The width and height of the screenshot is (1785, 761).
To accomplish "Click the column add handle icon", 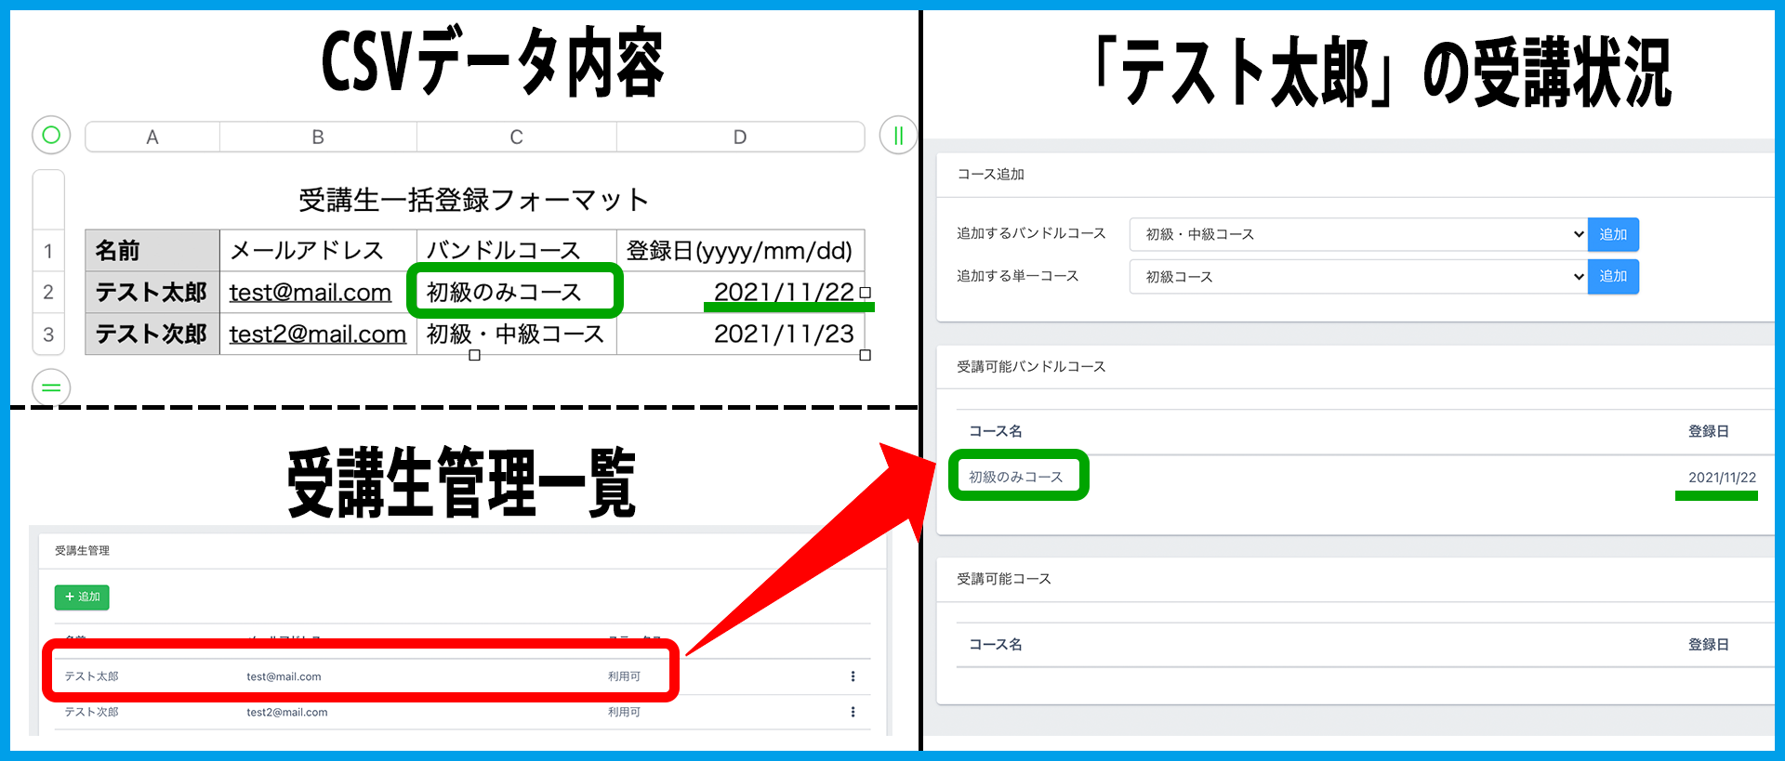I will pos(898,136).
